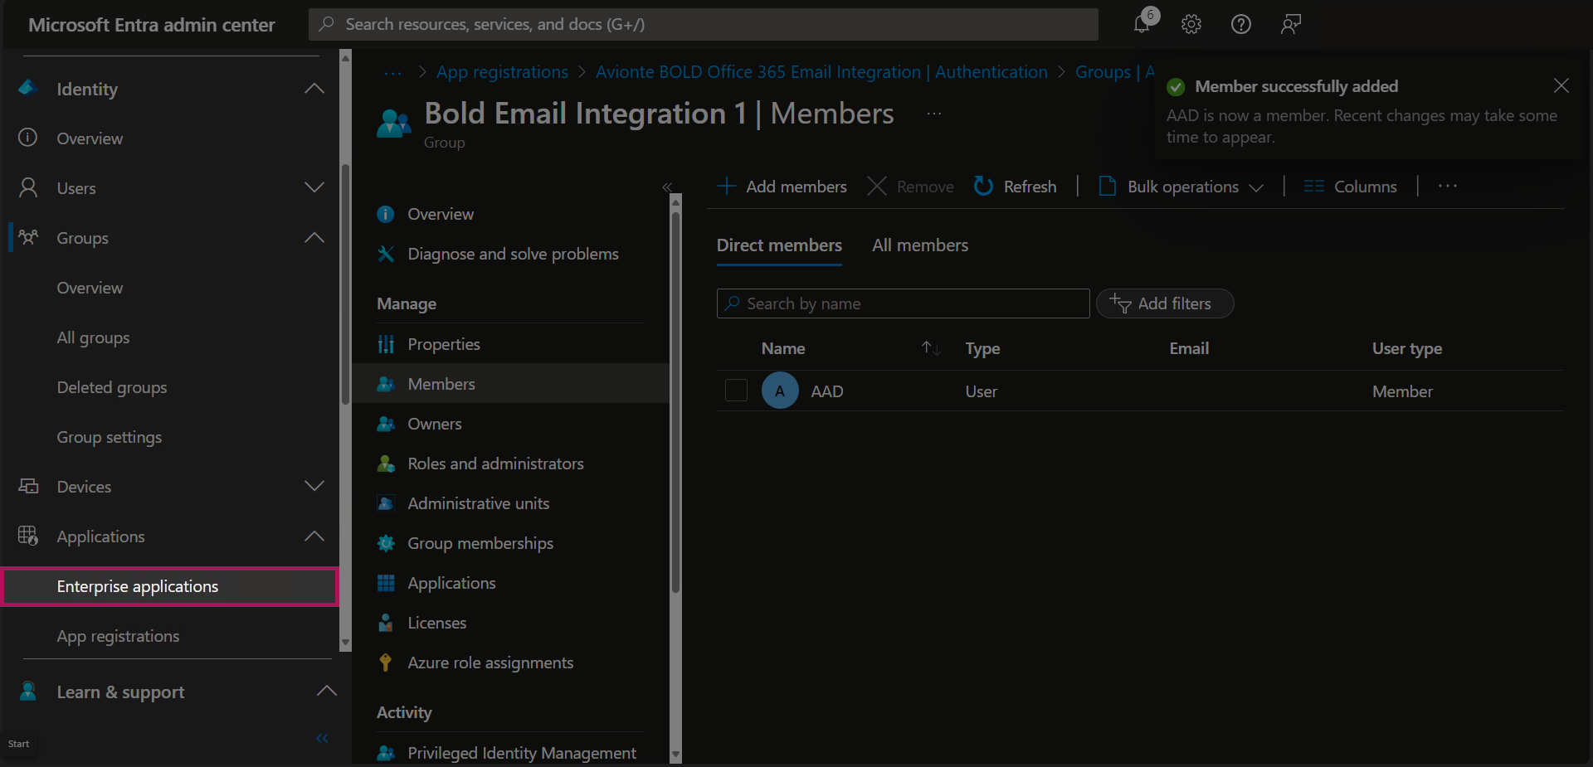Open the ellipsis beside the page title
Viewport: 1593px width, 767px height.
(934, 114)
